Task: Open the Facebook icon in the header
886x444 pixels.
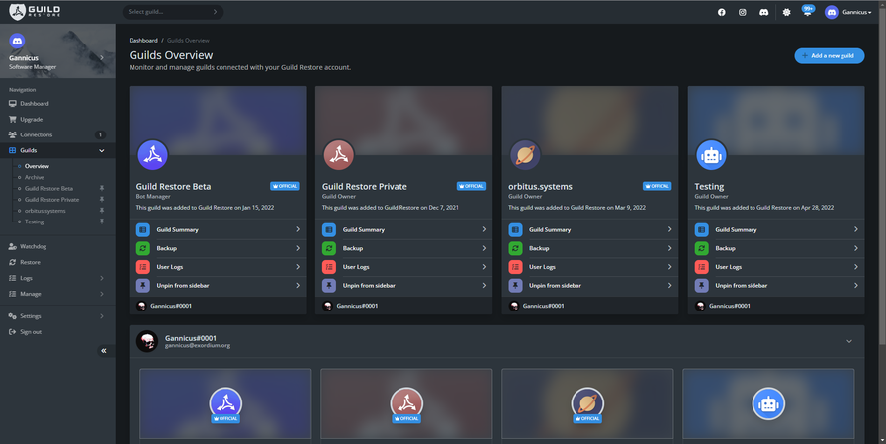Action: point(722,12)
